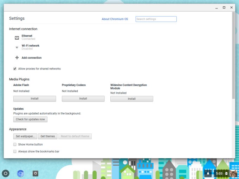Enable Always show the bookmarks bar
This screenshot has height=179, width=239.
[x=15, y=151]
